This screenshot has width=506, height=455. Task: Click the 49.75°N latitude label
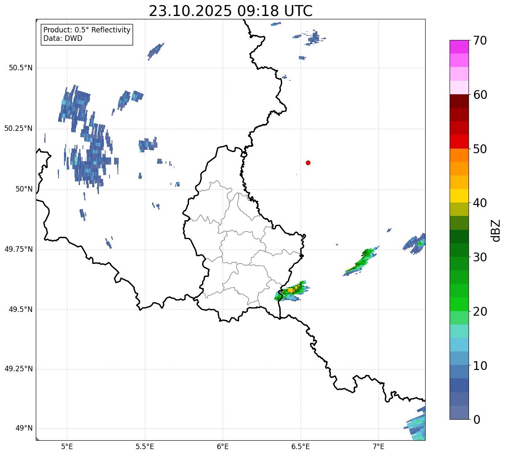[x=18, y=249]
